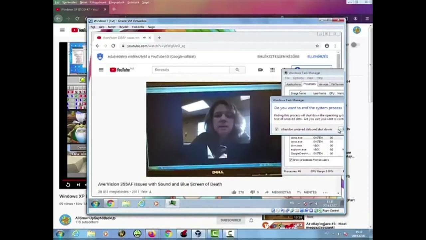Open the Chrome three-dot menu in VM

point(335,46)
